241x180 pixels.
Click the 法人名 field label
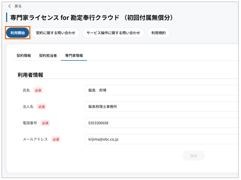click(x=28, y=107)
